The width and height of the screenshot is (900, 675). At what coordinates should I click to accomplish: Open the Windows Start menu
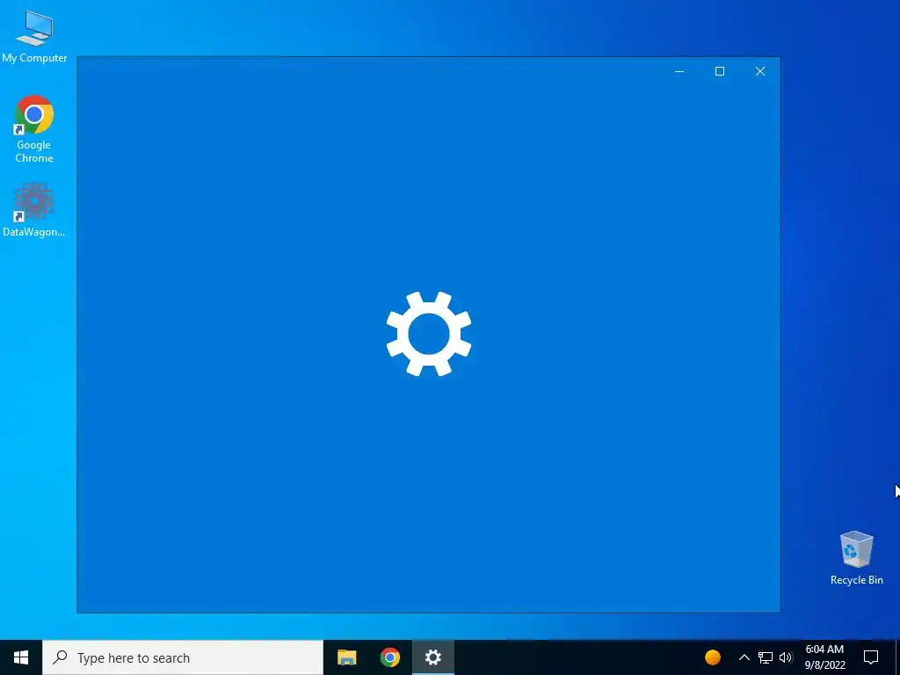[x=21, y=657]
